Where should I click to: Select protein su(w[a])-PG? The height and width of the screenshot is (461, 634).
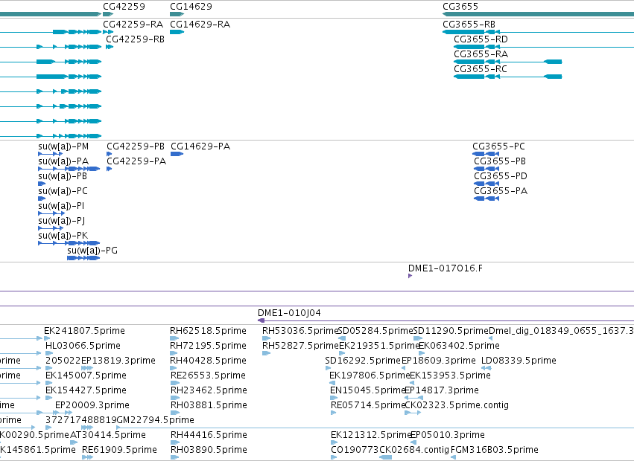point(92,251)
